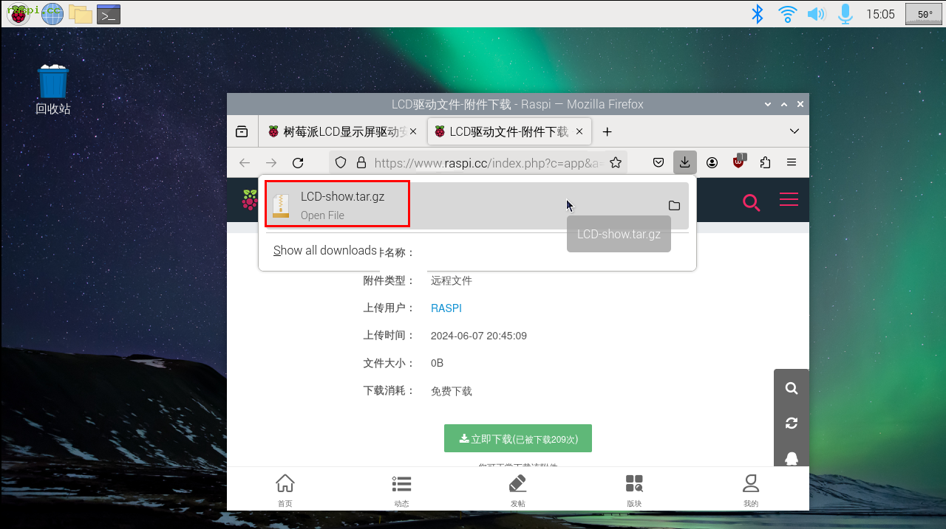Image resolution: width=946 pixels, height=529 pixels.
Task: Open the RASPI uploader link
Action: pyautogui.click(x=446, y=308)
